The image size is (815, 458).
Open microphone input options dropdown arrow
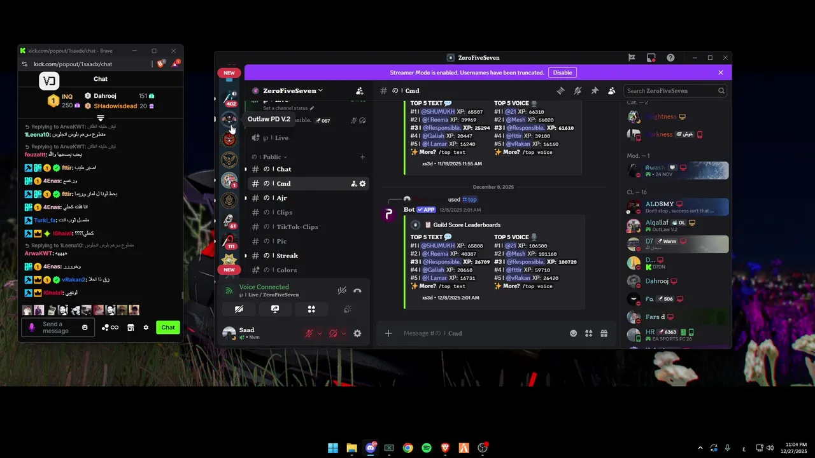(x=320, y=333)
